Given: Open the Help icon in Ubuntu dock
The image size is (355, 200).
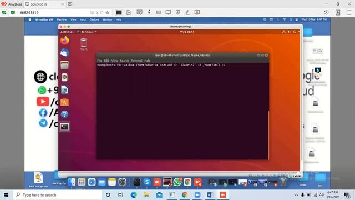Looking at the screenshot, I should pyautogui.click(x=64, y=114).
